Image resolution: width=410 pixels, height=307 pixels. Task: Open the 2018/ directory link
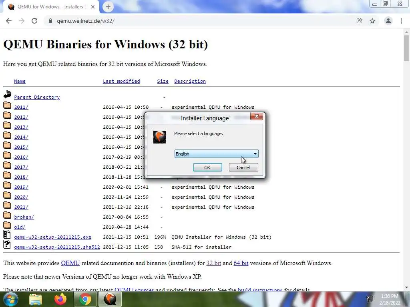[x=21, y=177]
